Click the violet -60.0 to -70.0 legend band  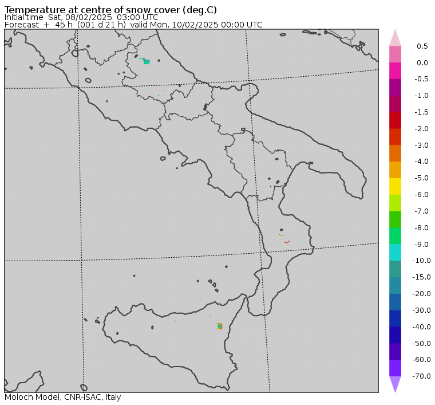(x=395, y=368)
